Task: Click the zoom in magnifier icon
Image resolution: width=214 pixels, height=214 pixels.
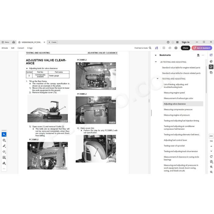Action: point(211,167)
